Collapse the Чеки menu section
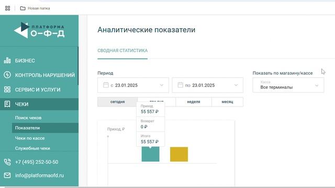Screen dimensions: 335x188 coord(39,104)
